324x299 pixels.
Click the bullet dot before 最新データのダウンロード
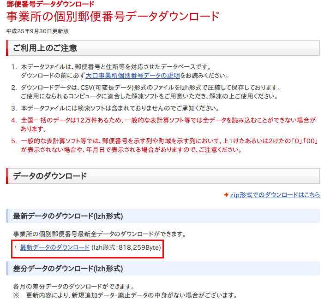tap(15, 247)
